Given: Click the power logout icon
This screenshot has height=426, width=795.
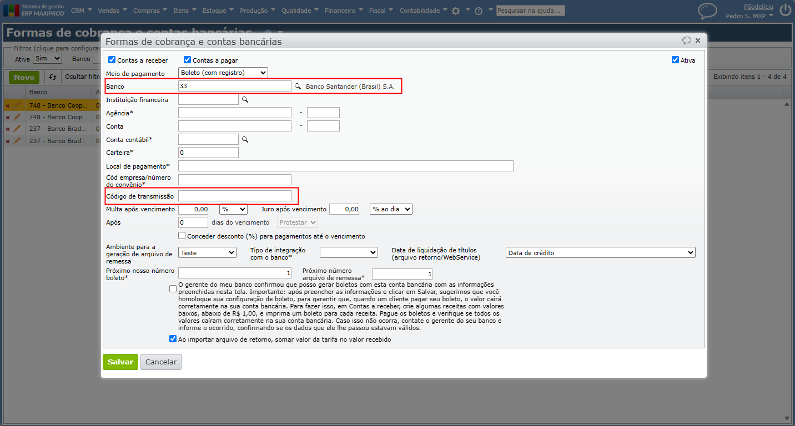Looking at the screenshot, I should pos(786,10).
